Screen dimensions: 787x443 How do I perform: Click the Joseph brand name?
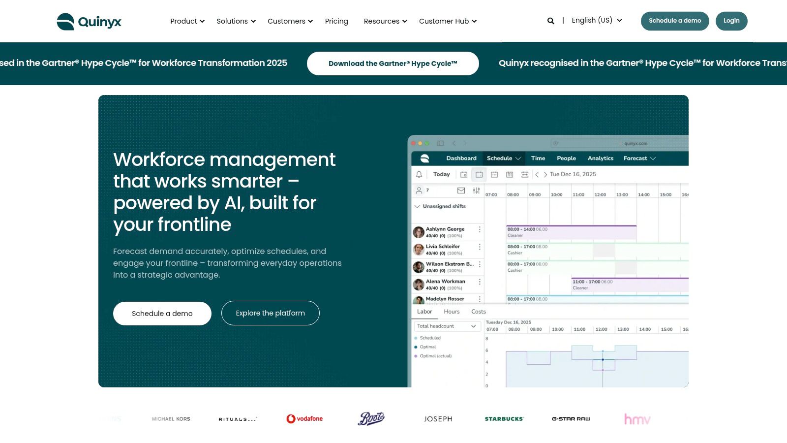[438, 419]
